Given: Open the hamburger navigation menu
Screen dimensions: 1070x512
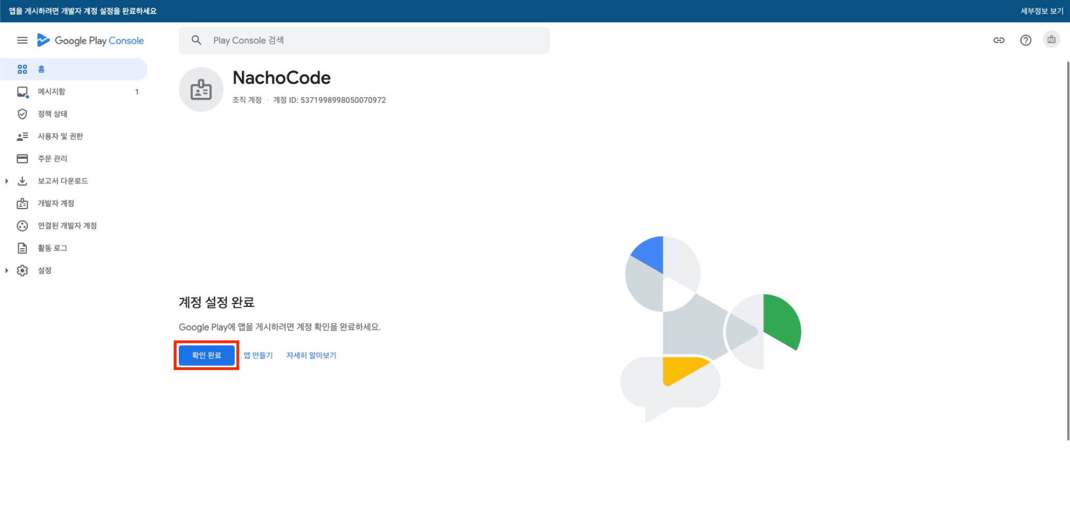Looking at the screenshot, I should pyautogui.click(x=22, y=40).
